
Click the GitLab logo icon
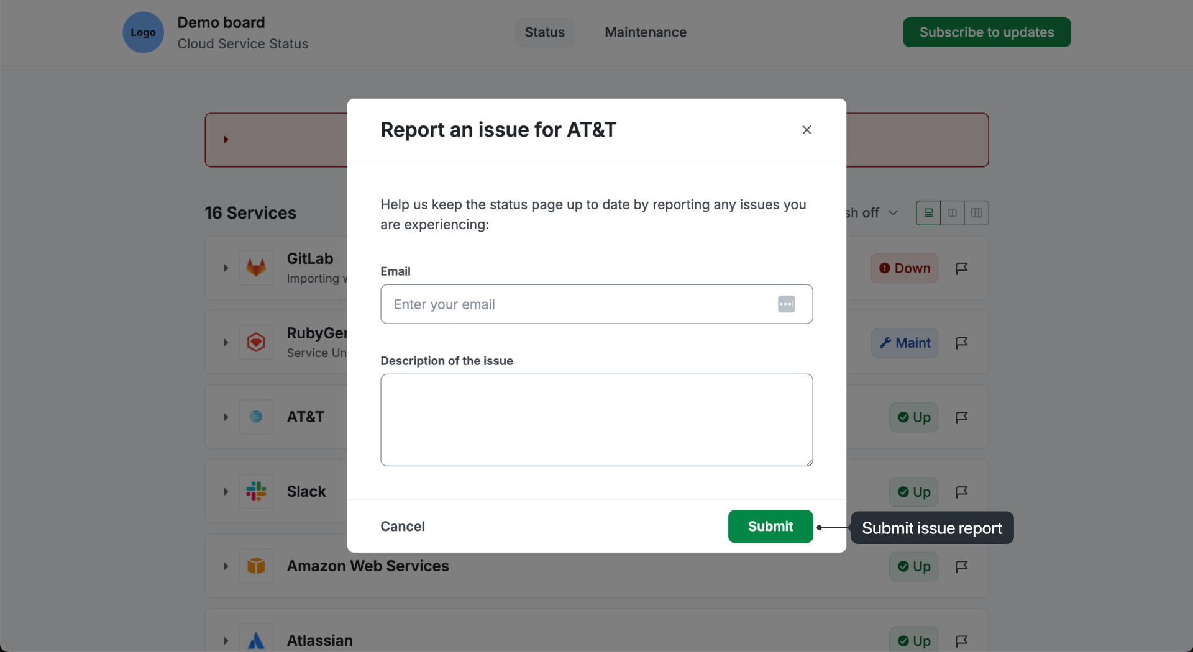(x=256, y=268)
